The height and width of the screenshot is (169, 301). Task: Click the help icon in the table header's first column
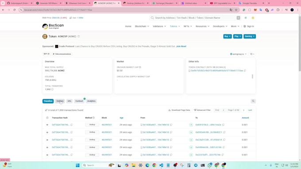pyautogui.click(x=47, y=118)
